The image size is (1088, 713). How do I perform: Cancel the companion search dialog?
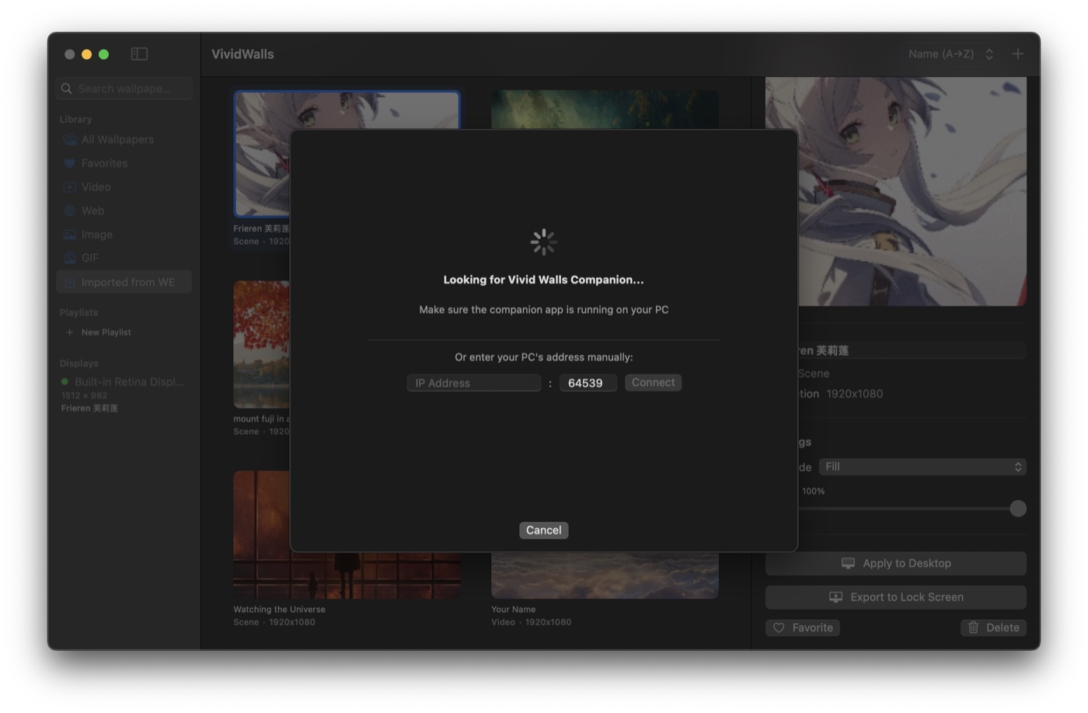[x=543, y=530]
